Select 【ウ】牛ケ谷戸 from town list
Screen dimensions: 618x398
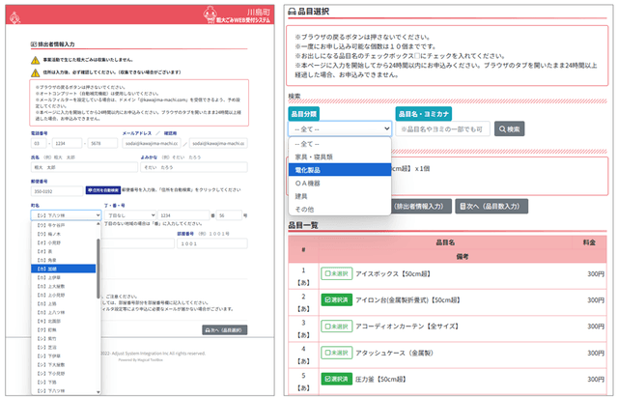(64, 225)
